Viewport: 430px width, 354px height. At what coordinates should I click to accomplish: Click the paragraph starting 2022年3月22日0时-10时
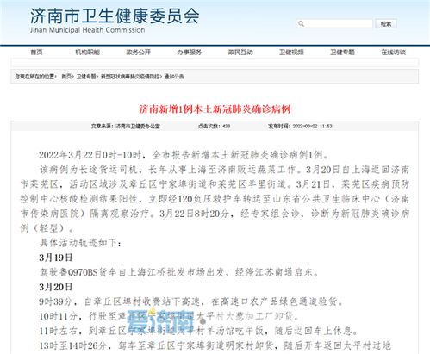click(184, 155)
